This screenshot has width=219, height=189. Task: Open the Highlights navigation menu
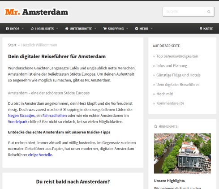tap(44, 29)
